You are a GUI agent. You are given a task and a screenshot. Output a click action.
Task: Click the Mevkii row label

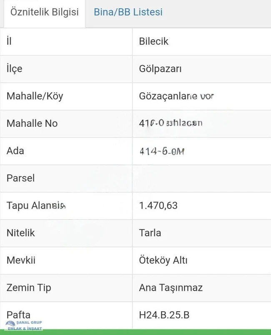[x=21, y=260]
